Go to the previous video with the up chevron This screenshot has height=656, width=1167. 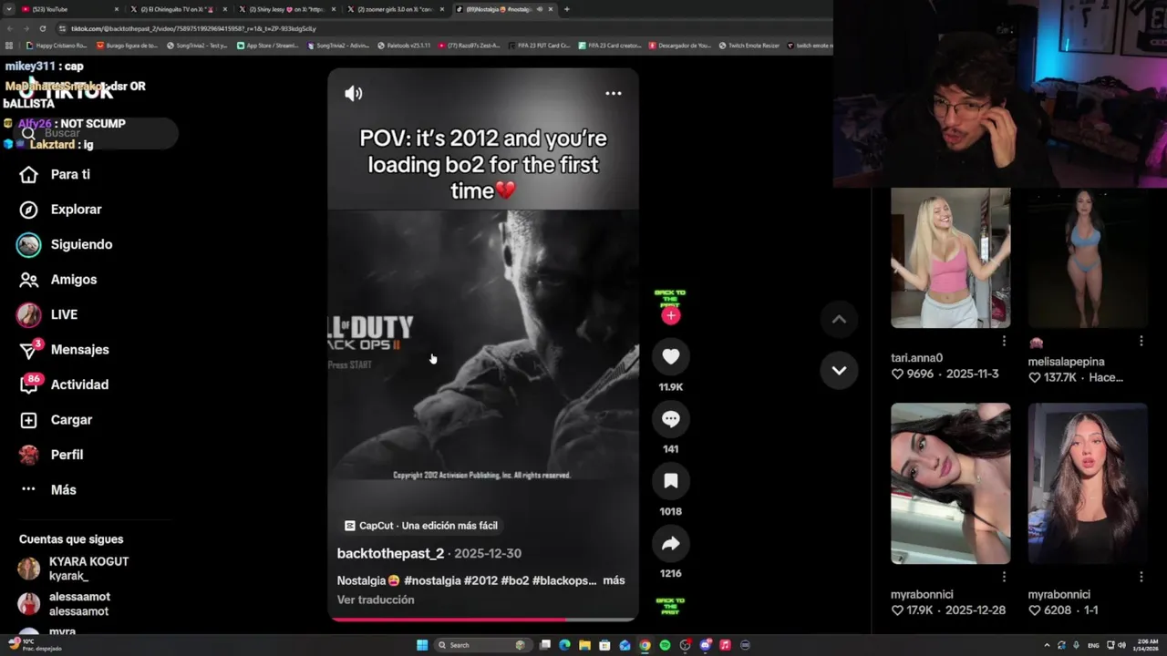839,319
